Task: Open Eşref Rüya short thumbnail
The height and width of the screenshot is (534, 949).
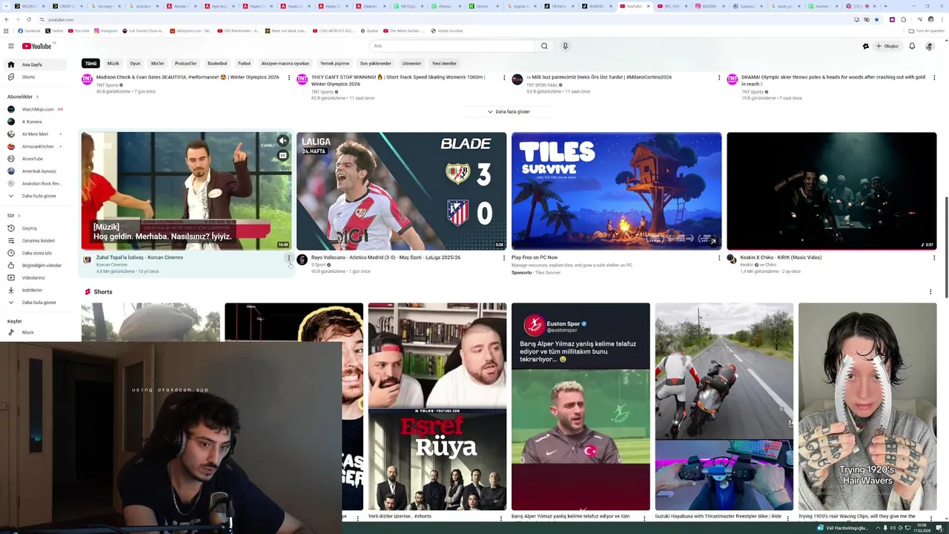Action: click(x=437, y=406)
